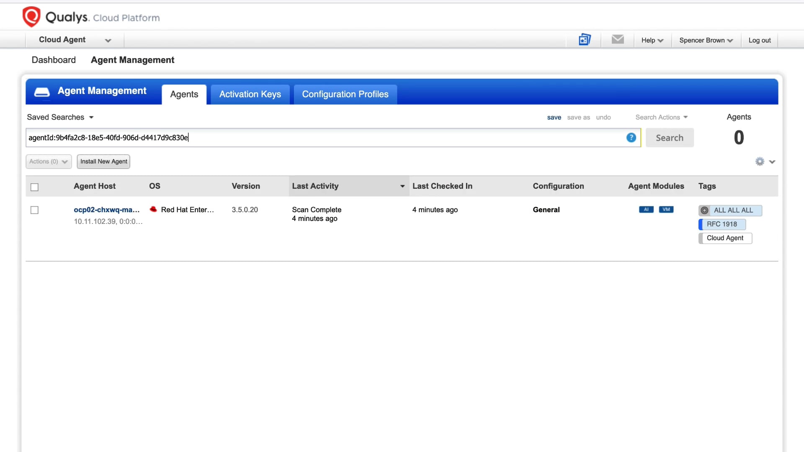Image resolution: width=804 pixels, height=452 pixels.
Task: Open the mail notifications icon
Action: (x=618, y=40)
